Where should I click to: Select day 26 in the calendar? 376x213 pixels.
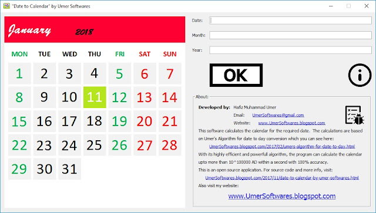point(120,145)
